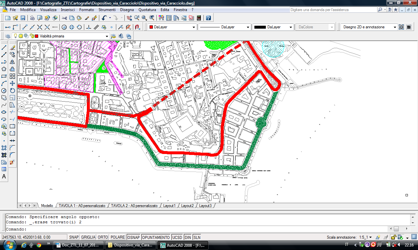Open the status bar menu arrow
Image resolution: width=418 pixels, height=250 pixels.
(x=407, y=238)
